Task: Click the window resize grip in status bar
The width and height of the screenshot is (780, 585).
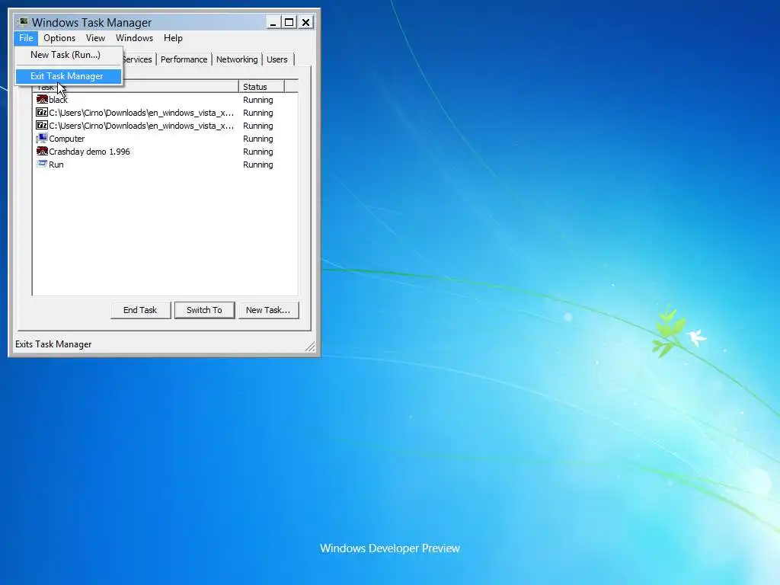Action: pyautogui.click(x=310, y=347)
